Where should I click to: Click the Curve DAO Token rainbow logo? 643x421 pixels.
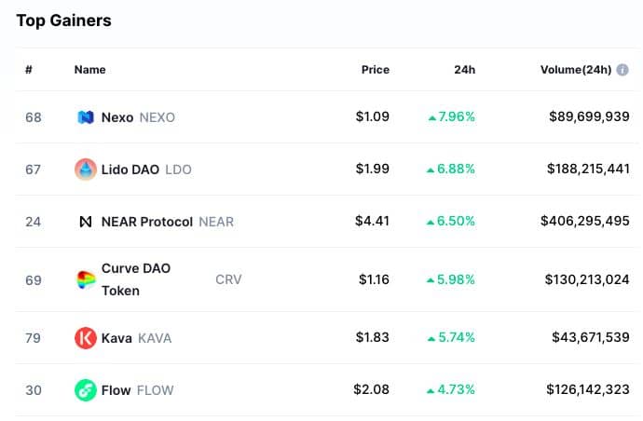(86, 279)
